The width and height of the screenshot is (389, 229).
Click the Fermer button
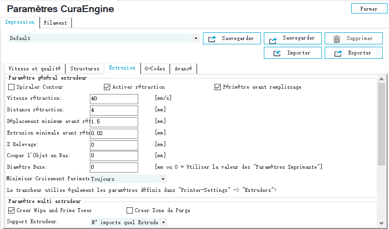click(x=369, y=9)
